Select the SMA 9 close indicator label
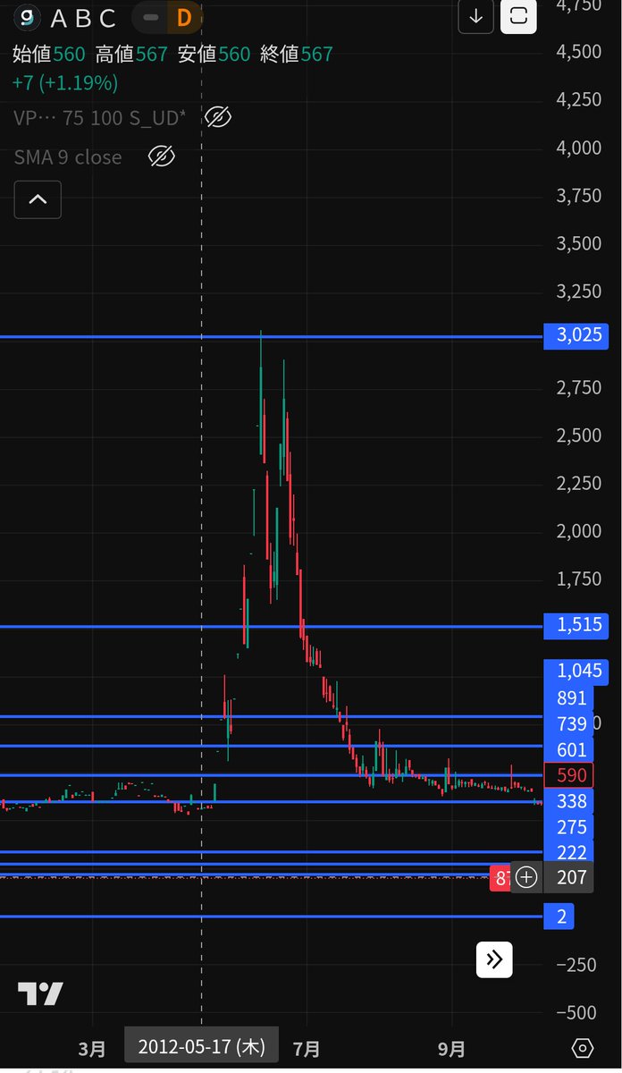 click(68, 156)
